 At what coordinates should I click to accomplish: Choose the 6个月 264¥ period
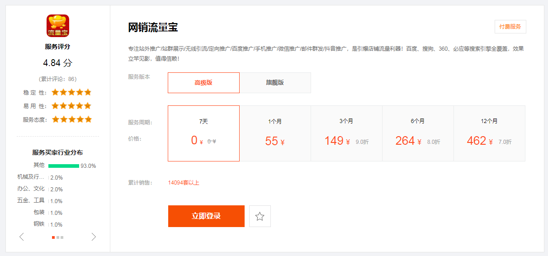(x=418, y=133)
